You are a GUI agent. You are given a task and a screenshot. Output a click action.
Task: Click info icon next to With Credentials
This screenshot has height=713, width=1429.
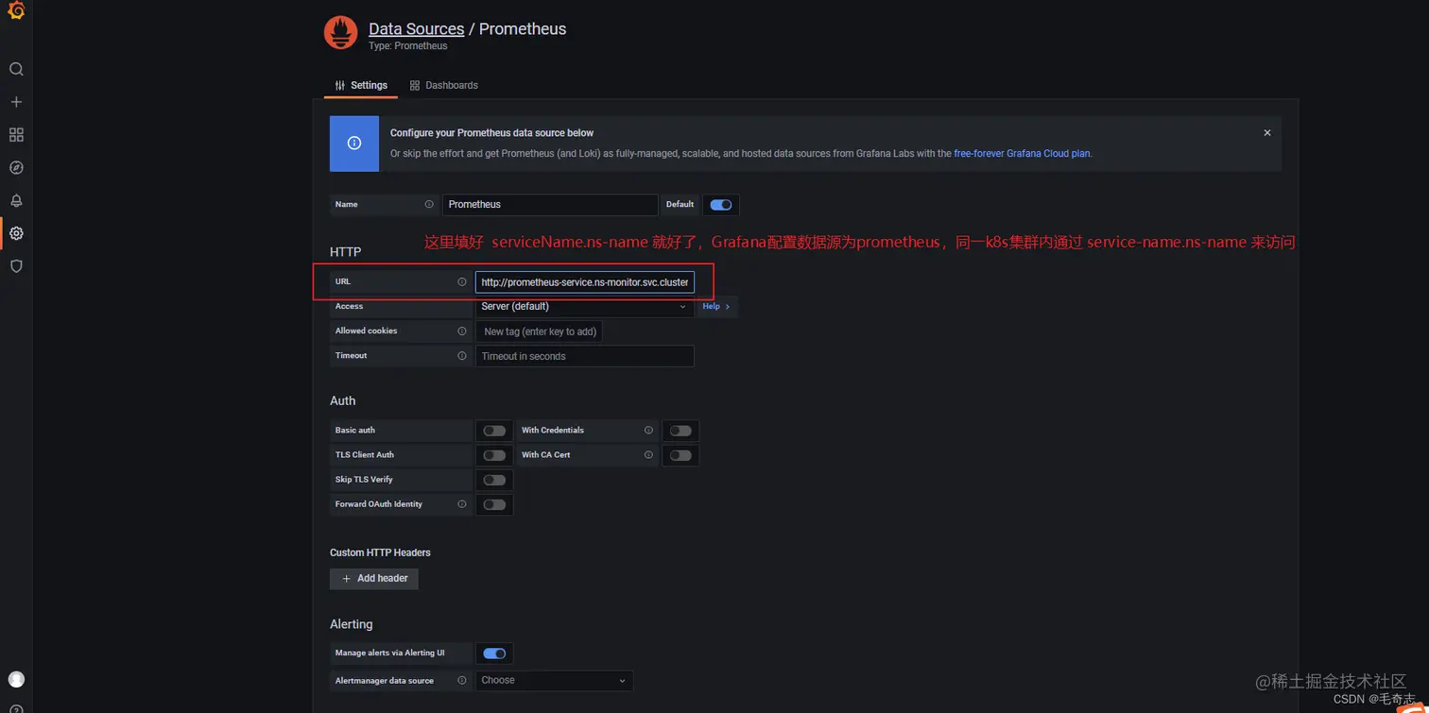coord(648,430)
